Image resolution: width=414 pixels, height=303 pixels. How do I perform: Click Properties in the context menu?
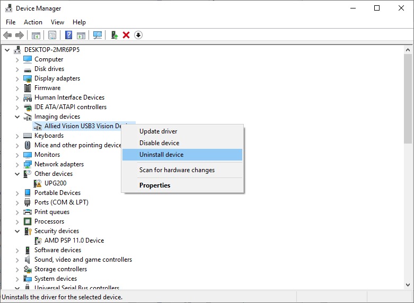tap(155, 185)
